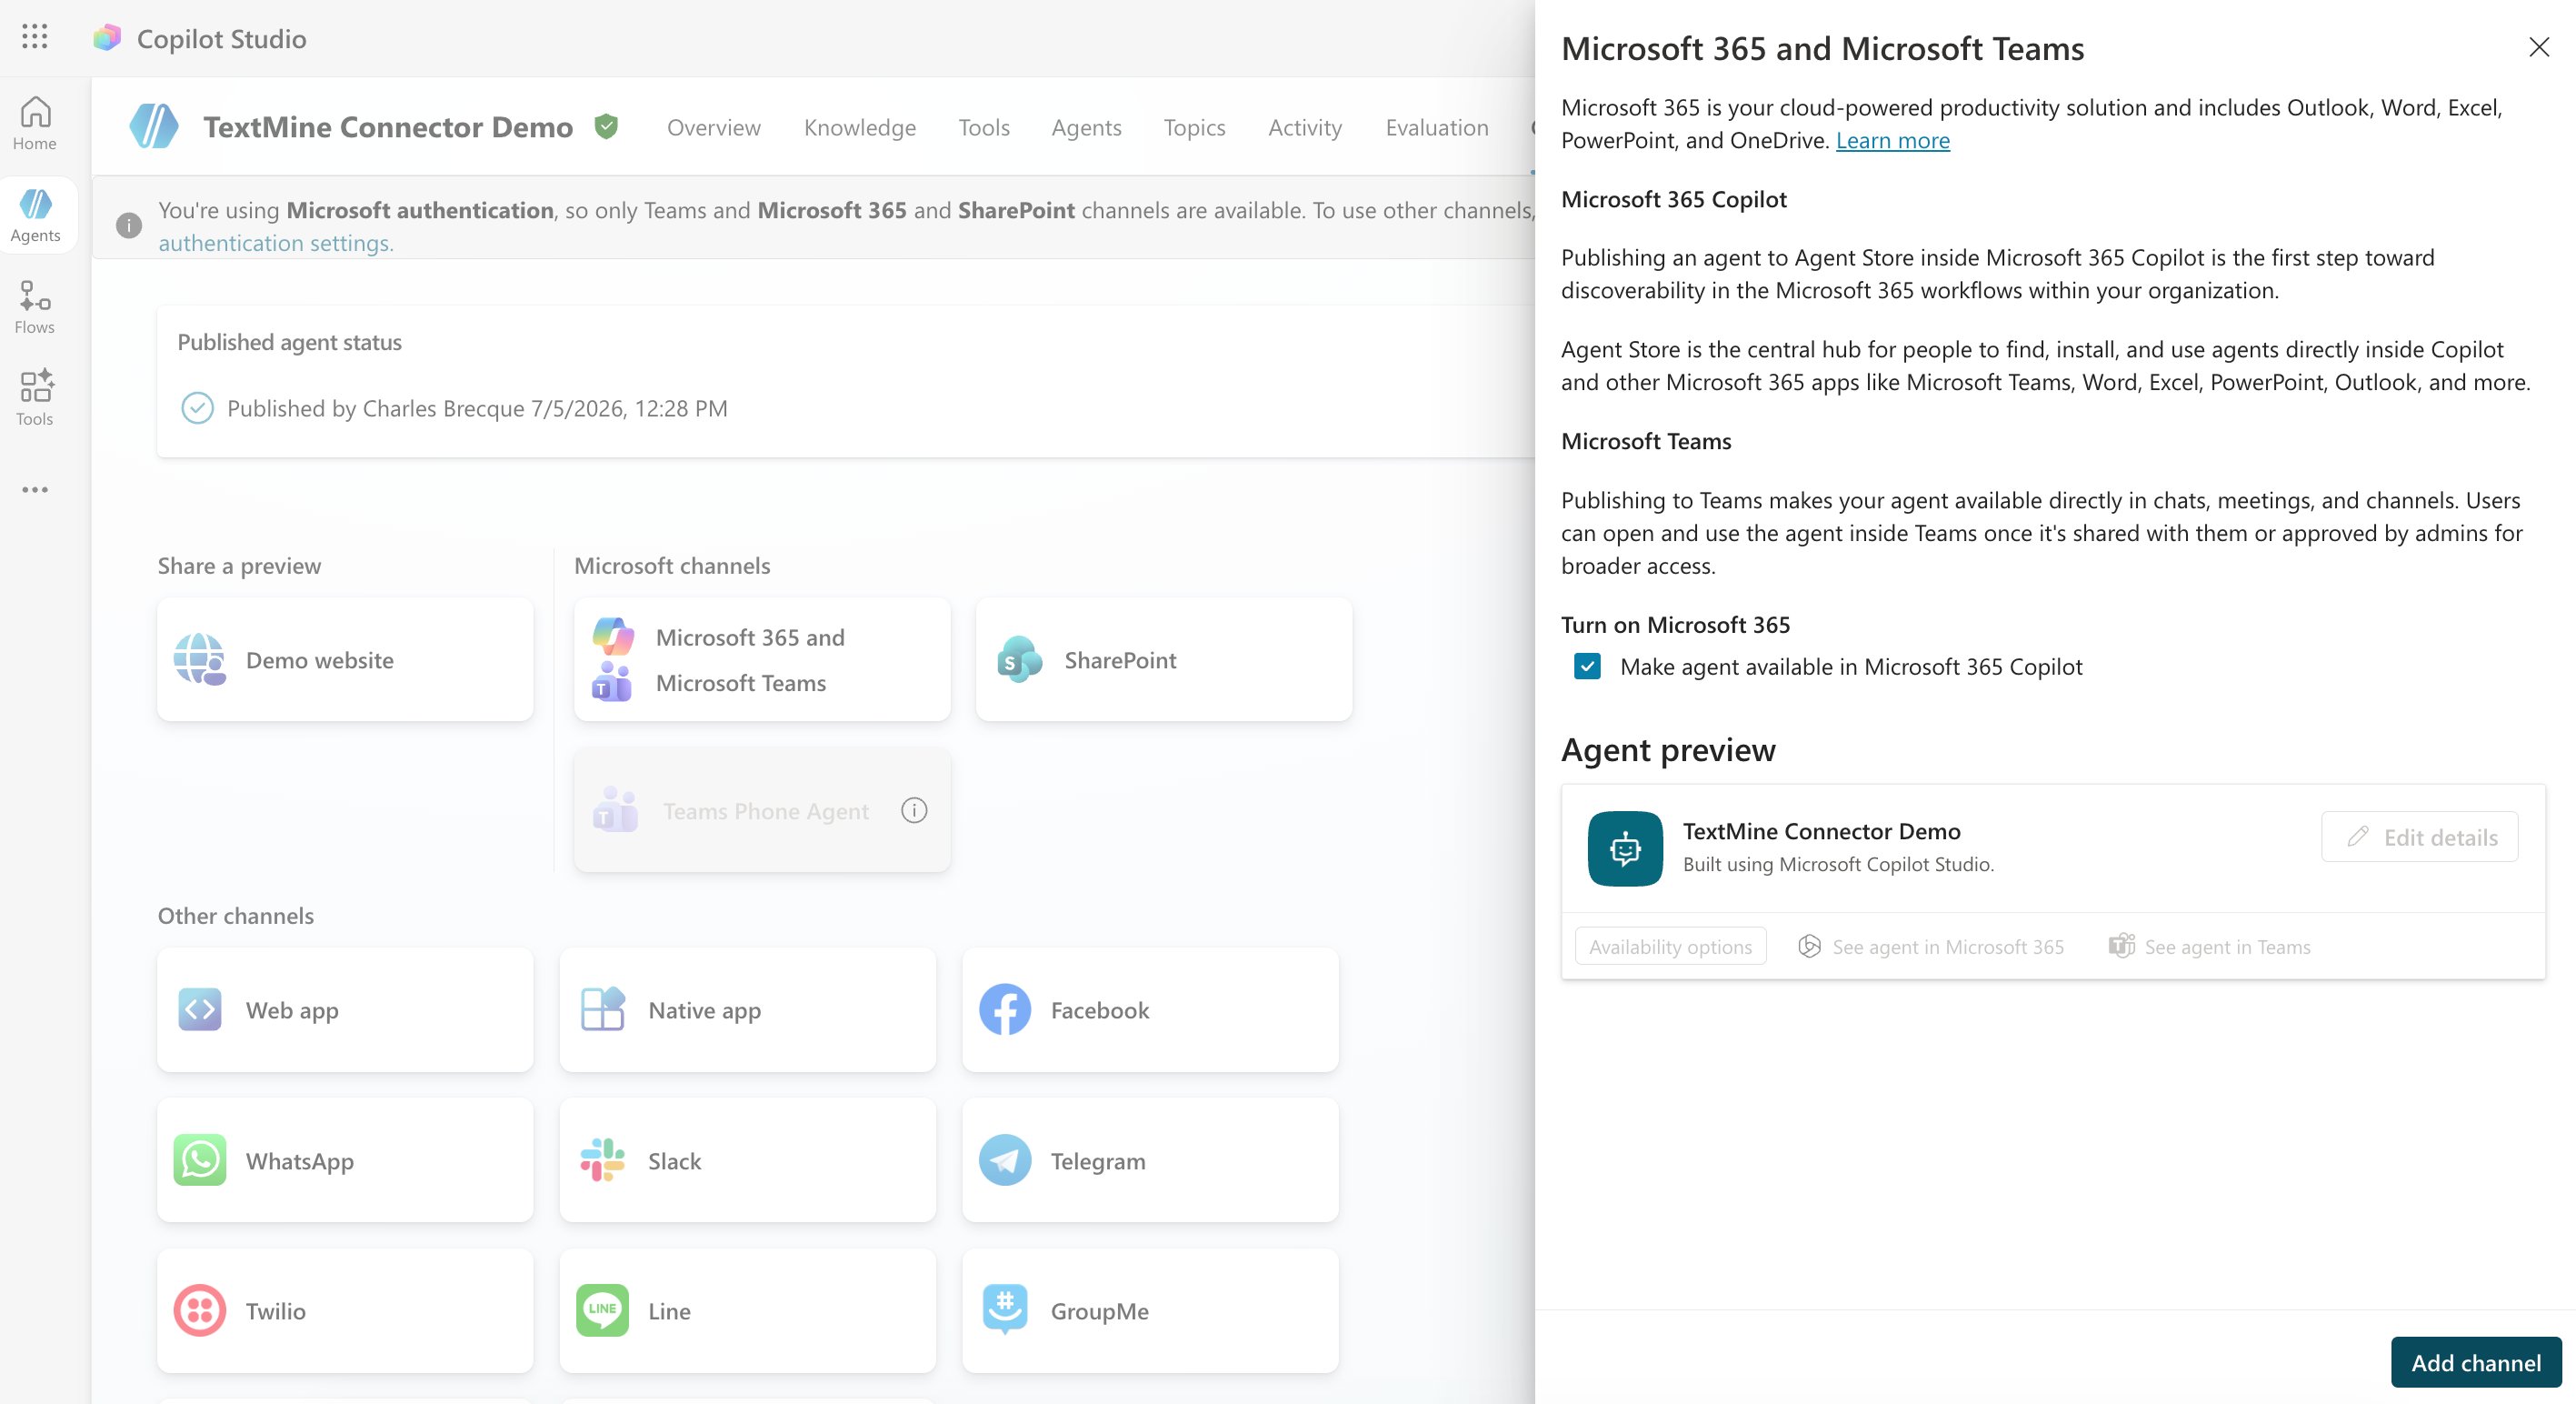The height and width of the screenshot is (1404, 2576).
Task: Follow the Learn more link
Action: coord(1892,140)
